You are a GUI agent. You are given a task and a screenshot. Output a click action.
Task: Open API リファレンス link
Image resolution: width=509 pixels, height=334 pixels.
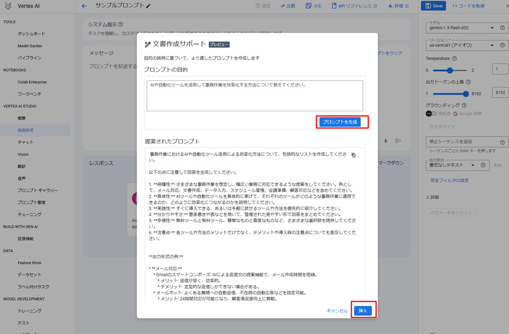click(354, 6)
